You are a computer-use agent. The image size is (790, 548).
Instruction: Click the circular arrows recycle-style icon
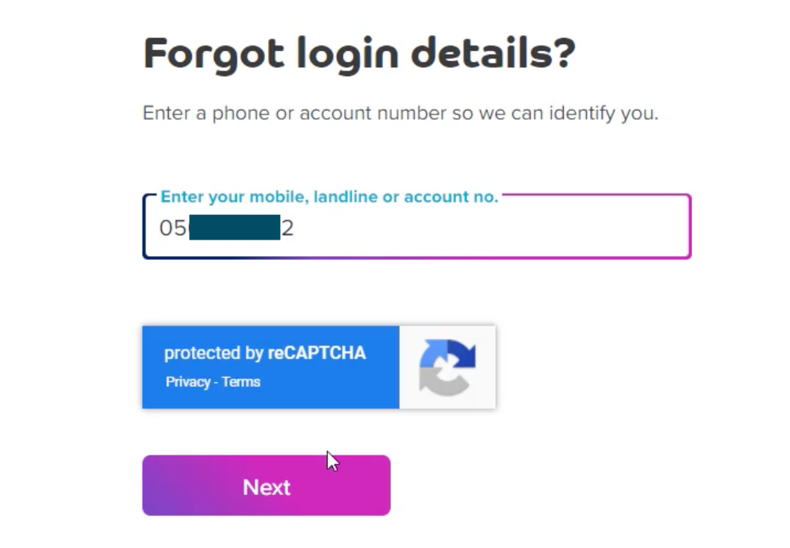tap(447, 367)
